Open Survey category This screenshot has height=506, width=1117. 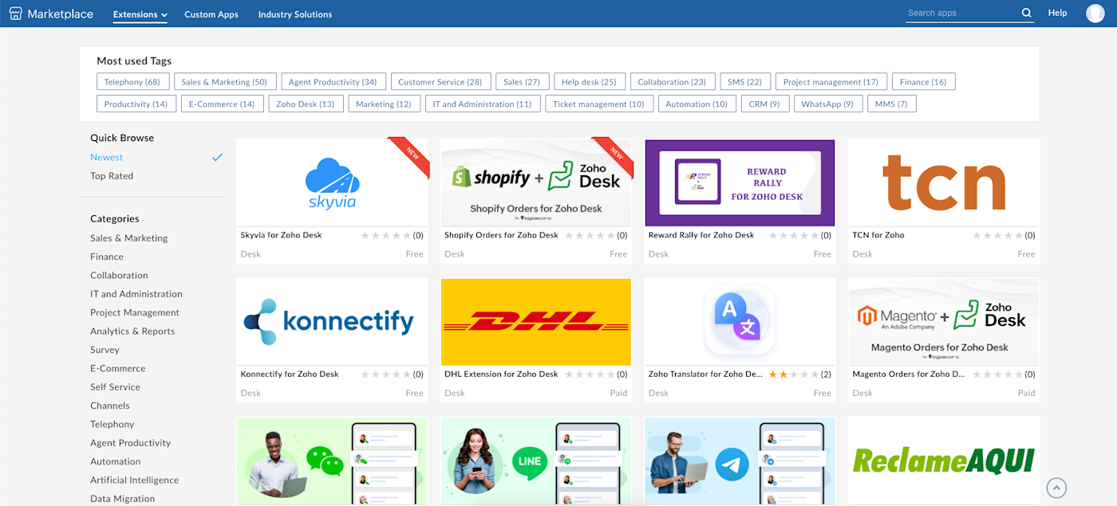coord(105,350)
